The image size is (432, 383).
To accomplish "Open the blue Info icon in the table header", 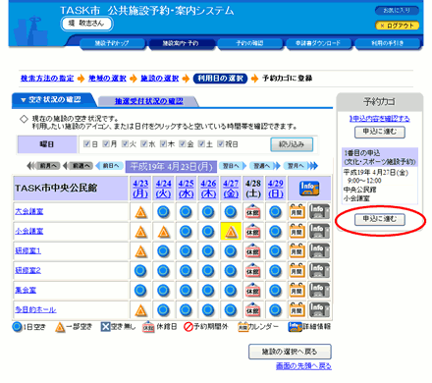I will click(x=309, y=189).
